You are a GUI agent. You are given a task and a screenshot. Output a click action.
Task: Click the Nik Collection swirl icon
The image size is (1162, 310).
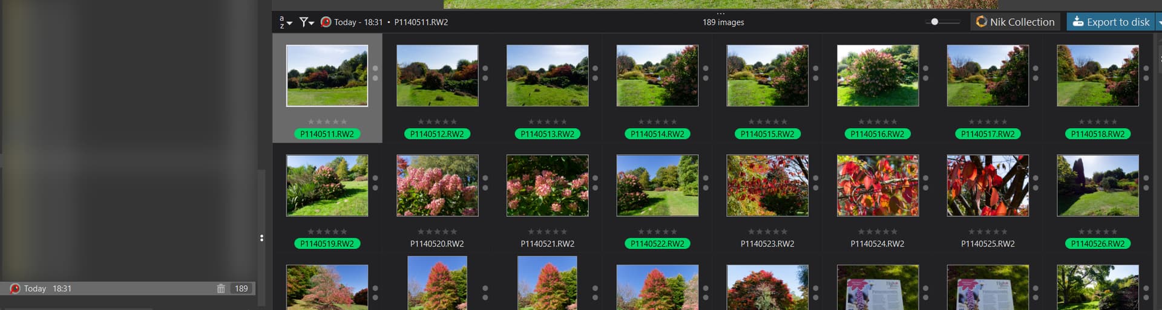point(981,22)
